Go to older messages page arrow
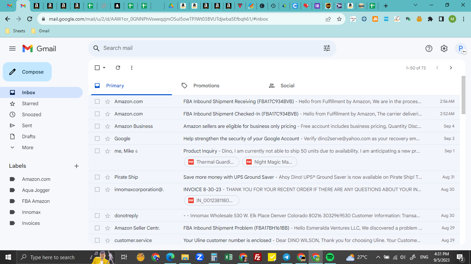471x264 pixels. click(x=451, y=68)
